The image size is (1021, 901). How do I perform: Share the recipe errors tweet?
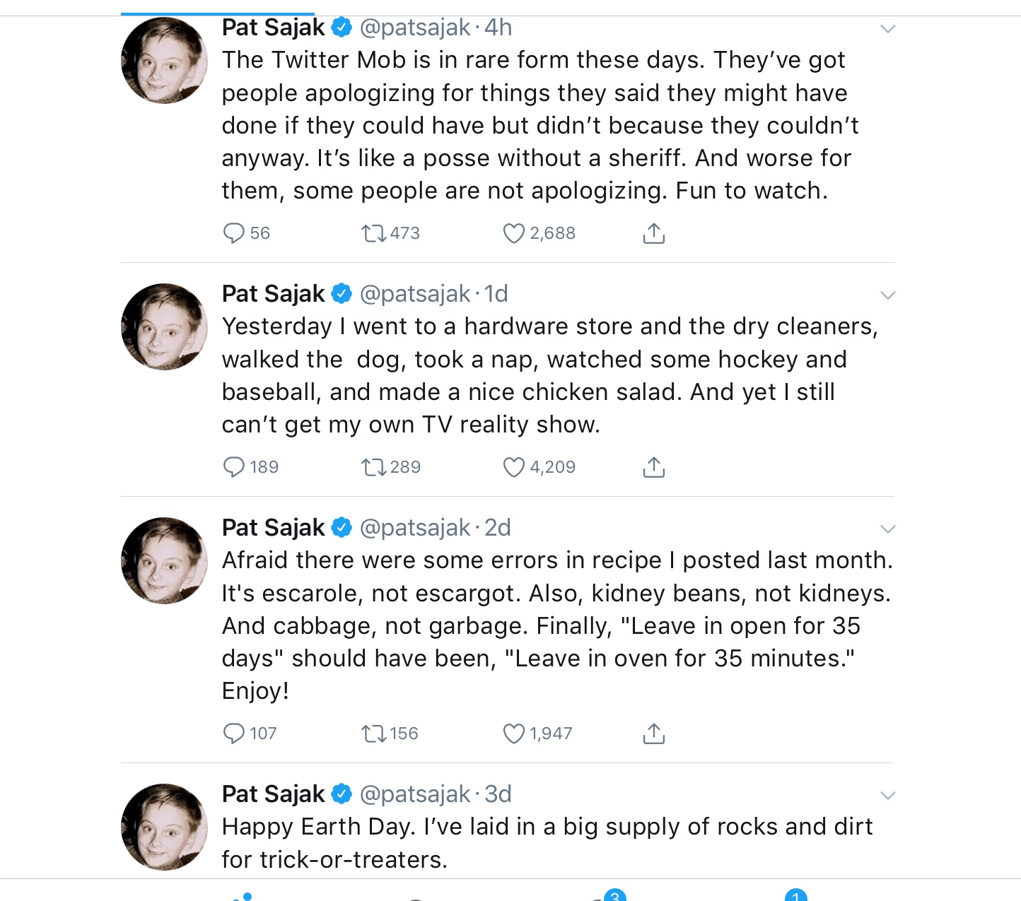654,734
